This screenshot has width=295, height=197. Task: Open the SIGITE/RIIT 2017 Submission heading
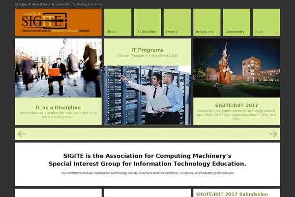(x=232, y=194)
